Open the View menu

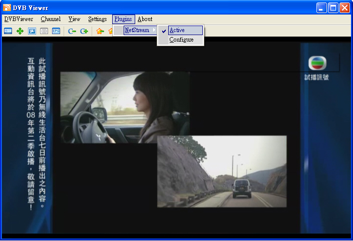[x=74, y=19]
